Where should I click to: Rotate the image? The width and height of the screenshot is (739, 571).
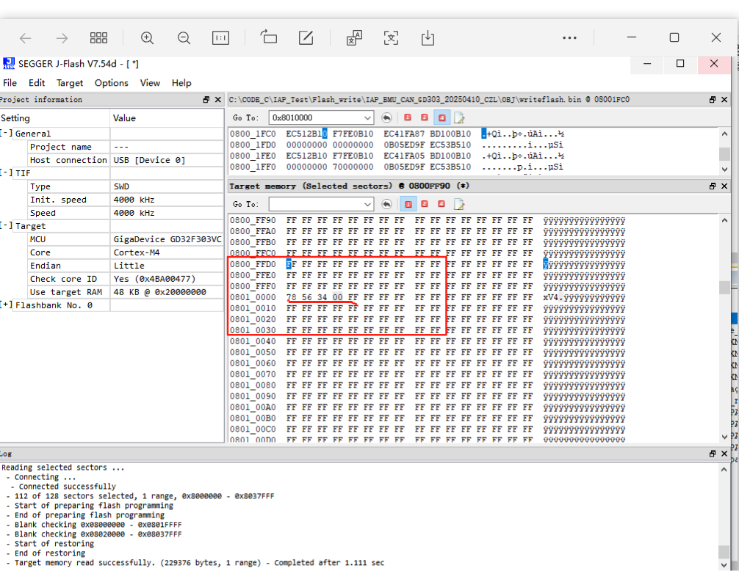coord(269,37)
